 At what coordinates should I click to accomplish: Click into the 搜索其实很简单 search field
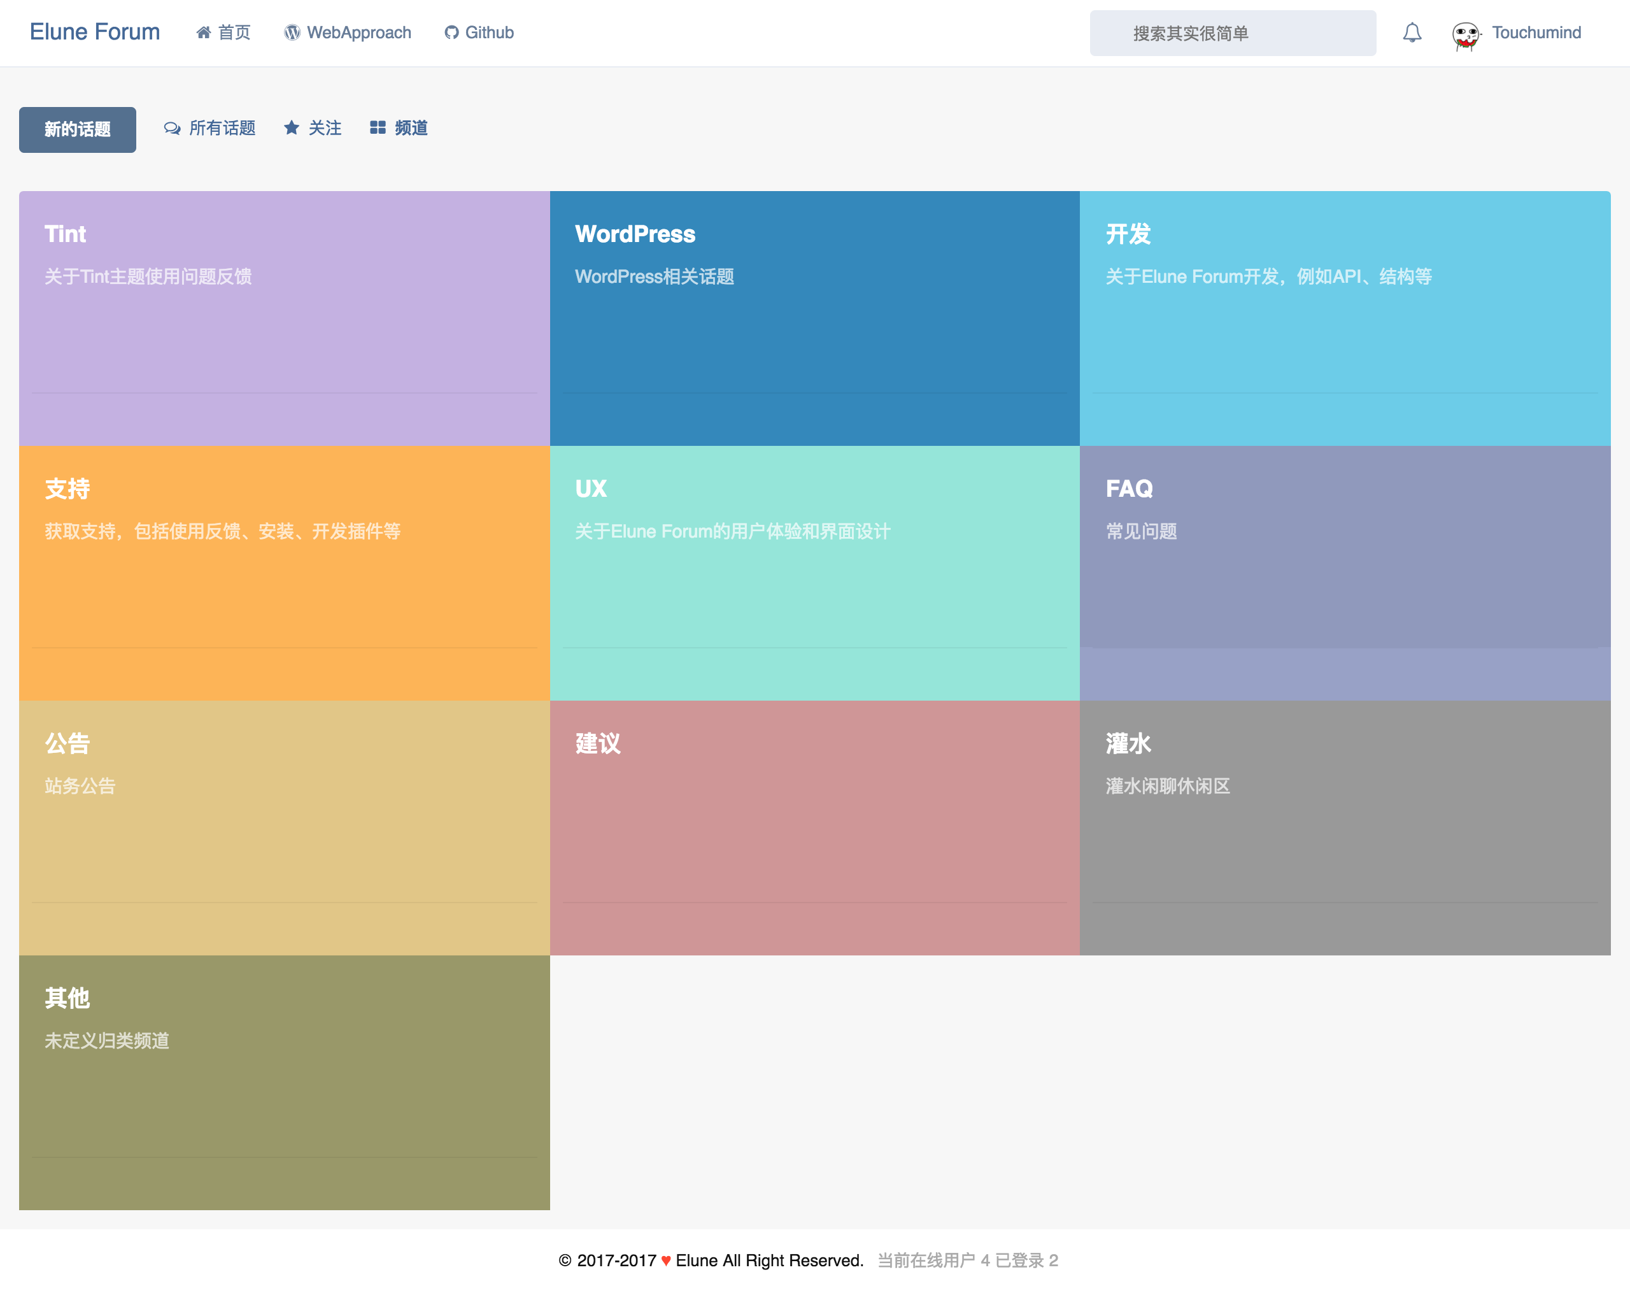tap(1232, 33)
